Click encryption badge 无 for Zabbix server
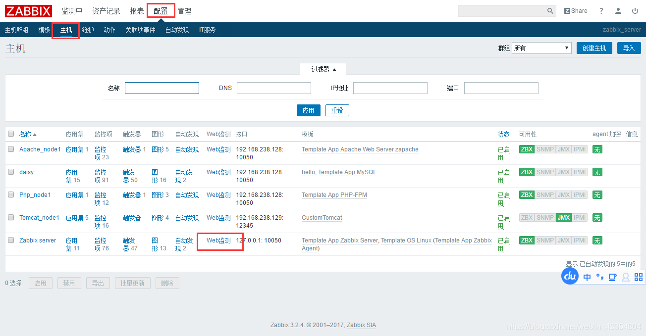Screen dimensions: 646x336 [597, 240]
